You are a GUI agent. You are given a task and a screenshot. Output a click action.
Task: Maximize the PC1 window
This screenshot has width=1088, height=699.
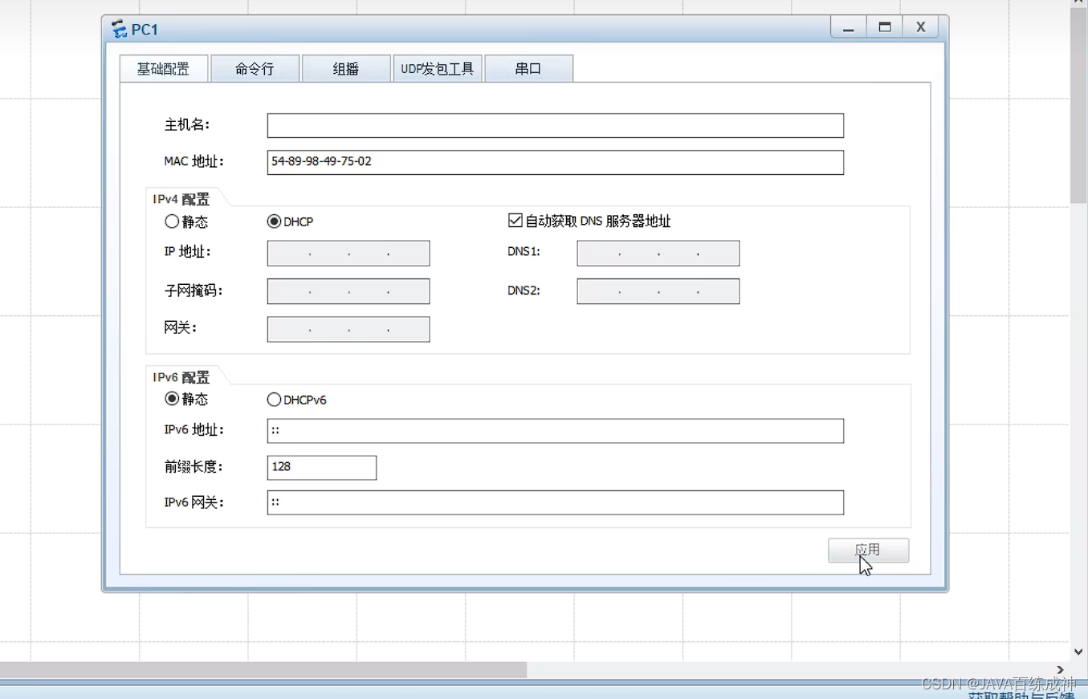pyautogui.click(x=885, y=27)
